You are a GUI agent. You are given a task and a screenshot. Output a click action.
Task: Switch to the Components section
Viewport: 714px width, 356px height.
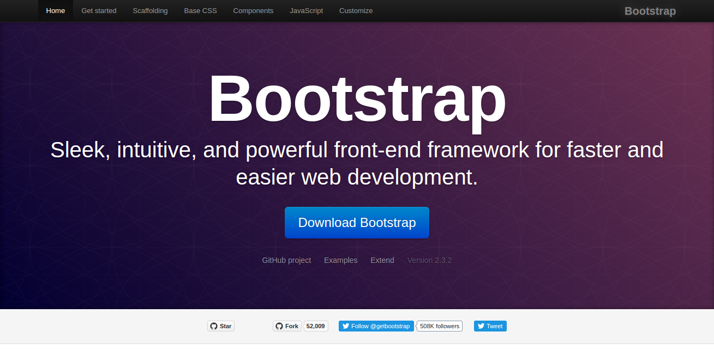[253, 10]
